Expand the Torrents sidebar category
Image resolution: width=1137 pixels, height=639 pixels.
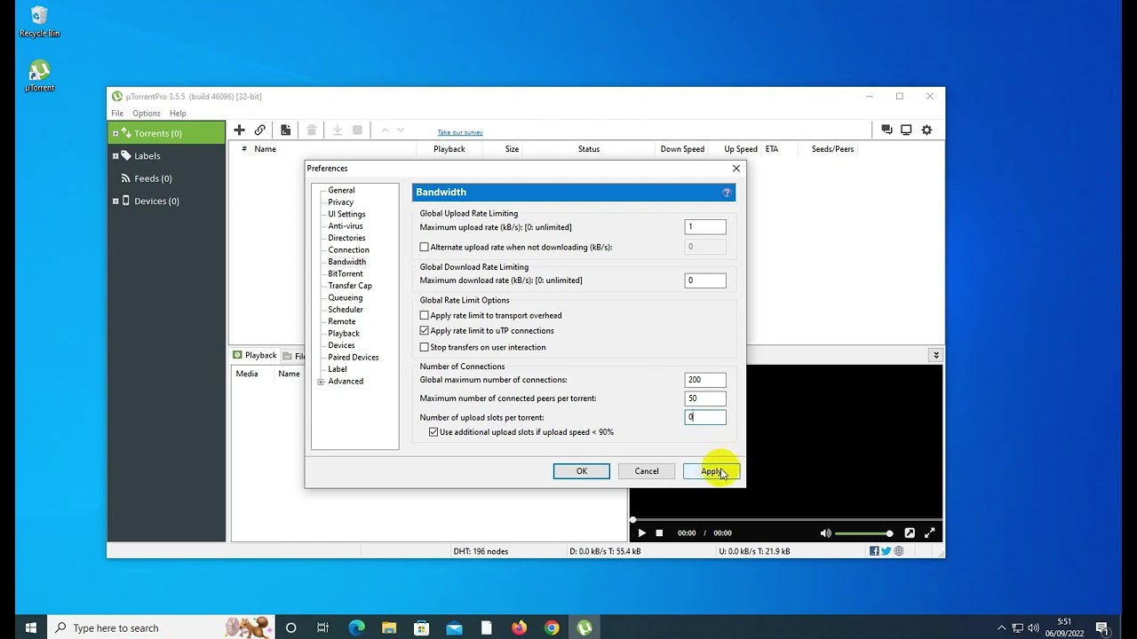pyautogui.click(x=115, y=133)
